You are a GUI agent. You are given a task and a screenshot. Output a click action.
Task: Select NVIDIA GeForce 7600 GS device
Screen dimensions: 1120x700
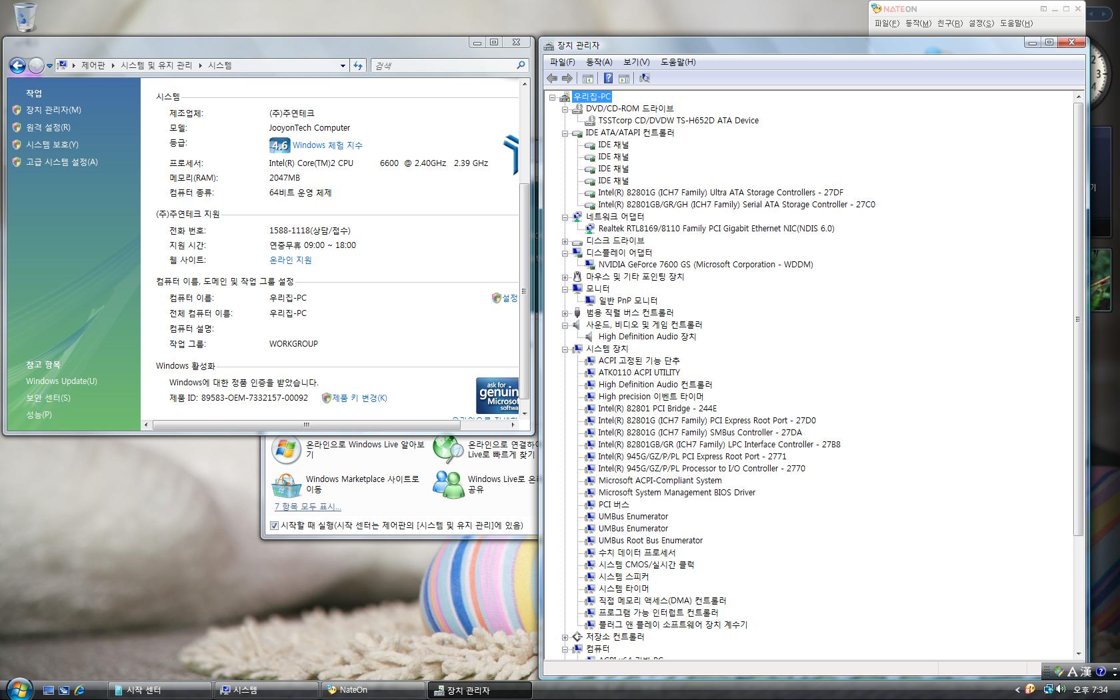(x=705, y=265)
